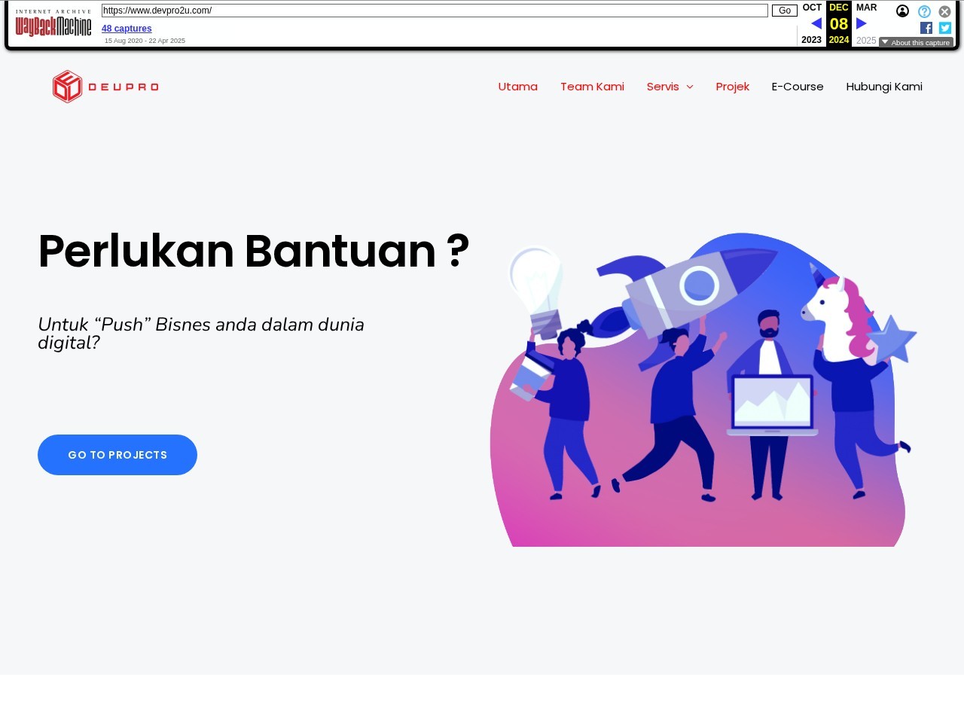Expand the Servis menu chevron
Viewport: 964px width, 723px height.
click(690, 87)
